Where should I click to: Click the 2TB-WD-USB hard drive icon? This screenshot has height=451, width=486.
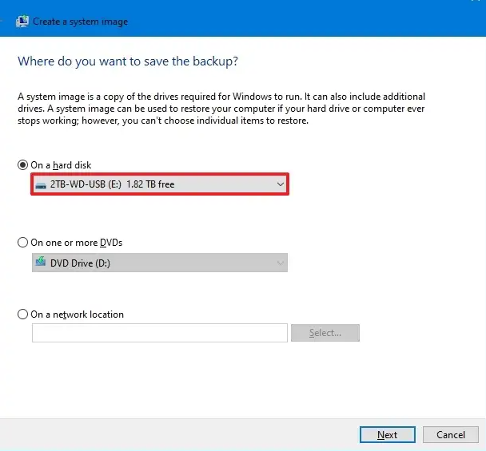(41, 185)
